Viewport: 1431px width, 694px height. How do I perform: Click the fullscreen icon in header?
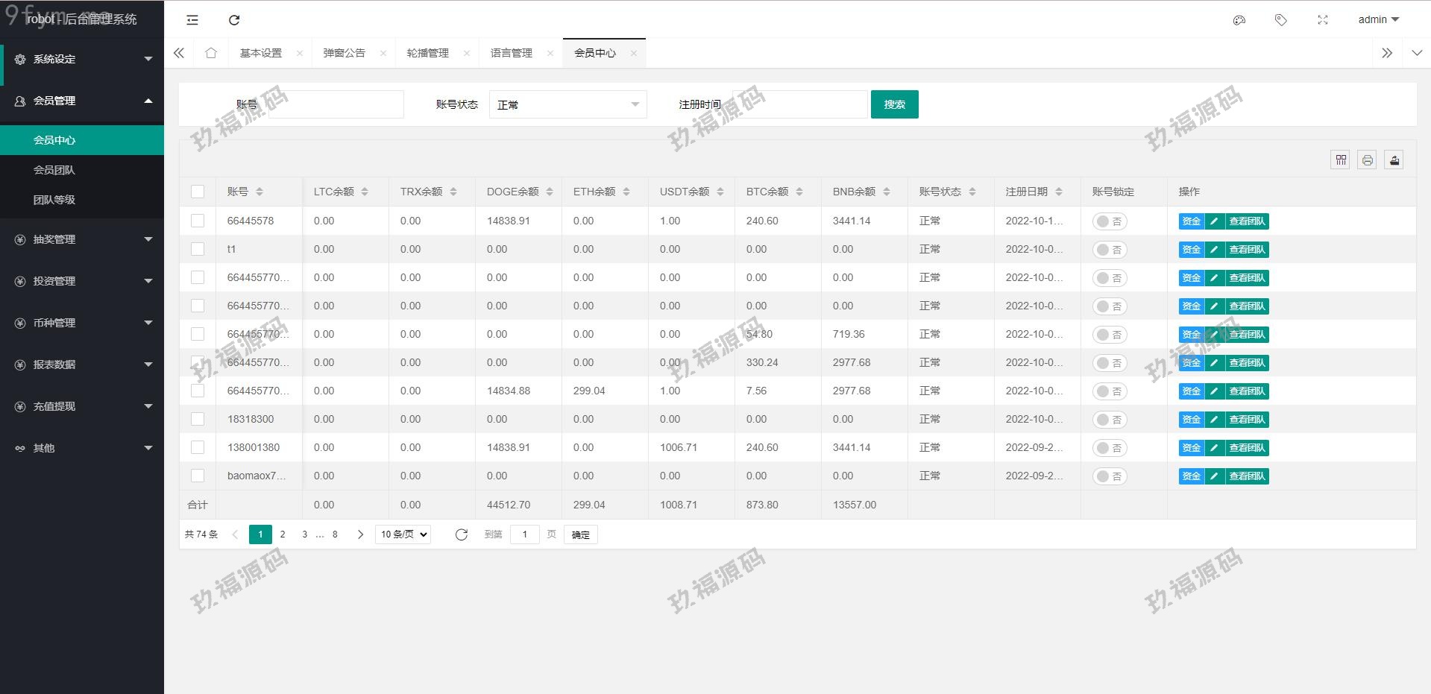tap(1323, 20)
